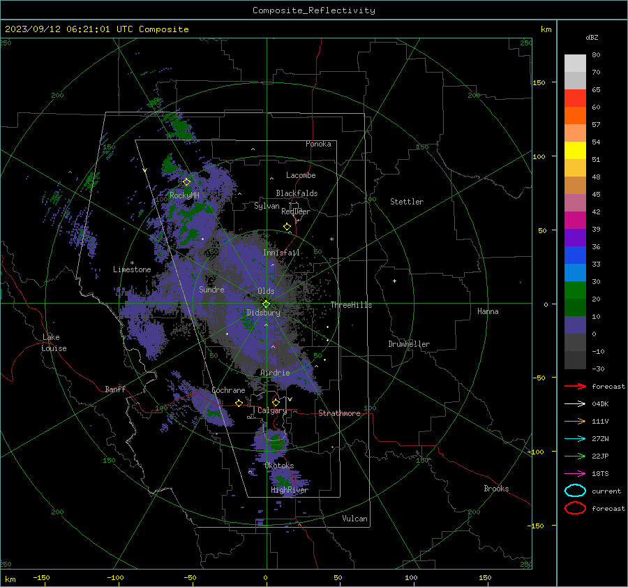Click the ThreeHills town label
628x587 pixels.
click(351, 305)
